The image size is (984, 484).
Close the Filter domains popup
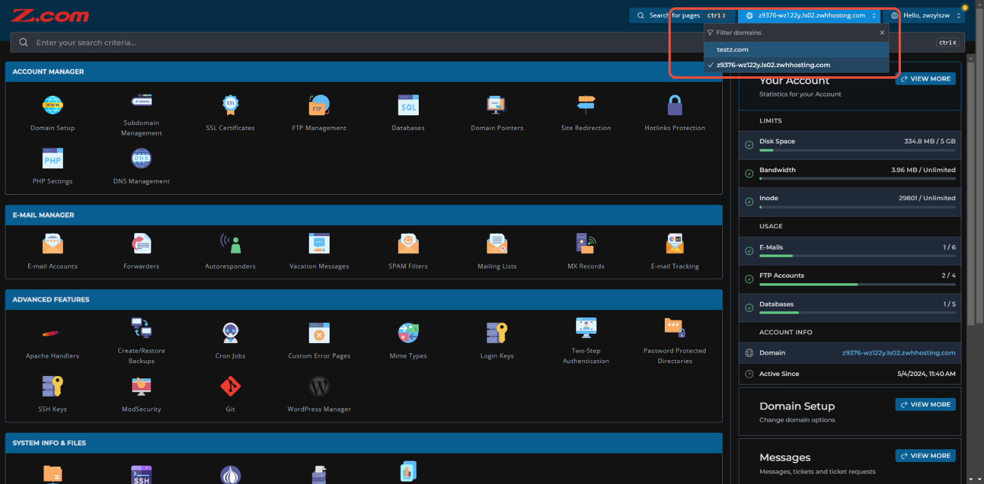pyautogui.click(x=881, y=32)
